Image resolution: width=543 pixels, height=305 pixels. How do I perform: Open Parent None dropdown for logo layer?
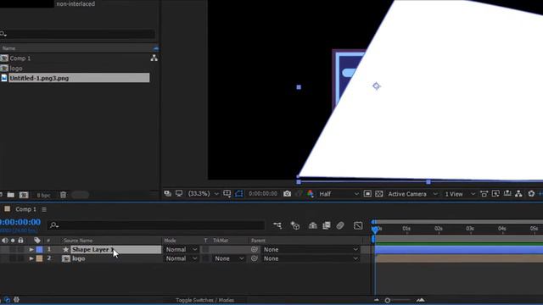click(311, 258)
